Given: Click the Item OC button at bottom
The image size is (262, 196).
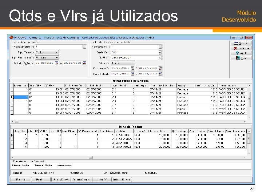Looking at the screenshot, I should point(102,180).
